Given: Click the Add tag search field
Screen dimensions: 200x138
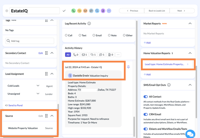Looking at the screenshot, I should [30, 41].
